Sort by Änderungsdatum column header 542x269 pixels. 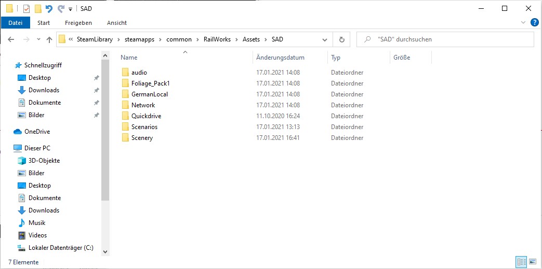[281, 58]
